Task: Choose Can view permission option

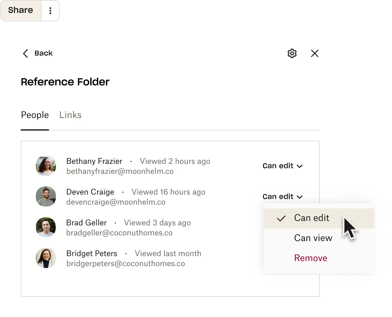Action: click(x=313, y=238)
